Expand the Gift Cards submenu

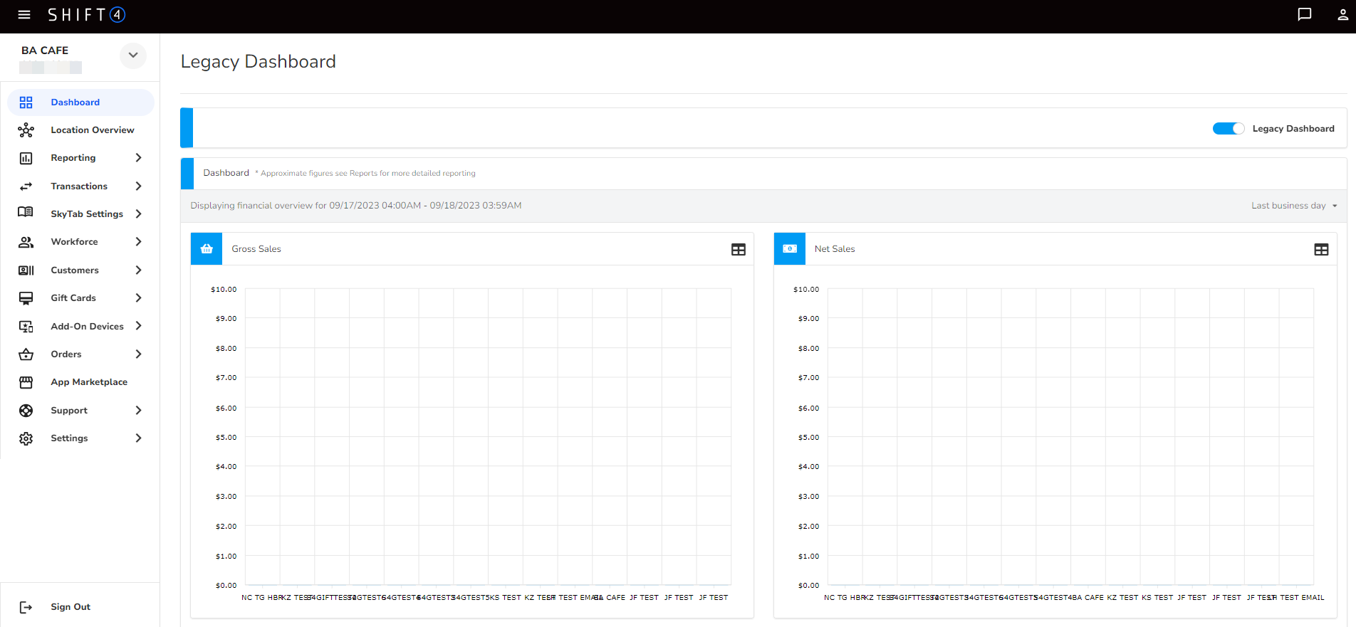[x=138, y=298]
